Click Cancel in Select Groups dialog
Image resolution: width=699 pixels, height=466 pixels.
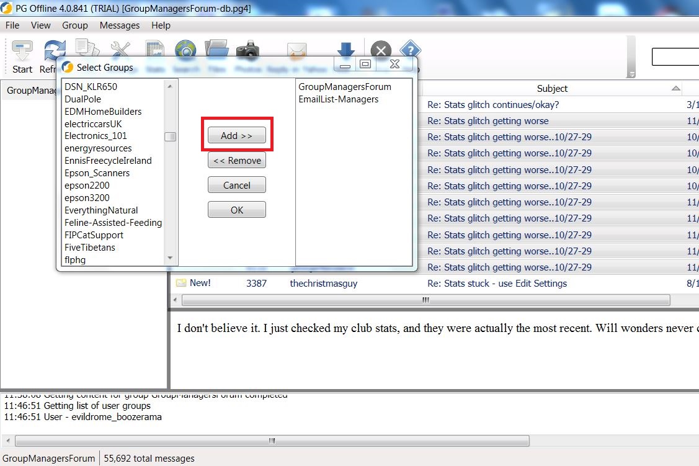click(x=237, y=185)
